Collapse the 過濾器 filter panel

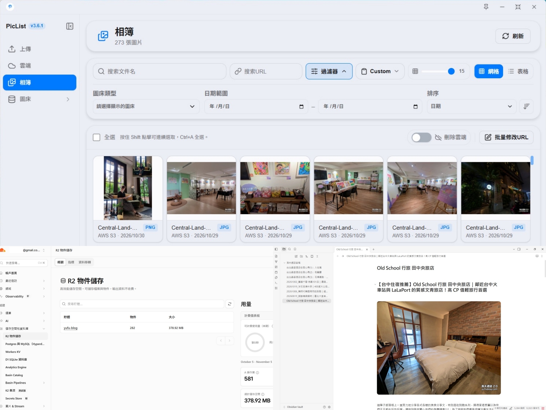(329, 71)
